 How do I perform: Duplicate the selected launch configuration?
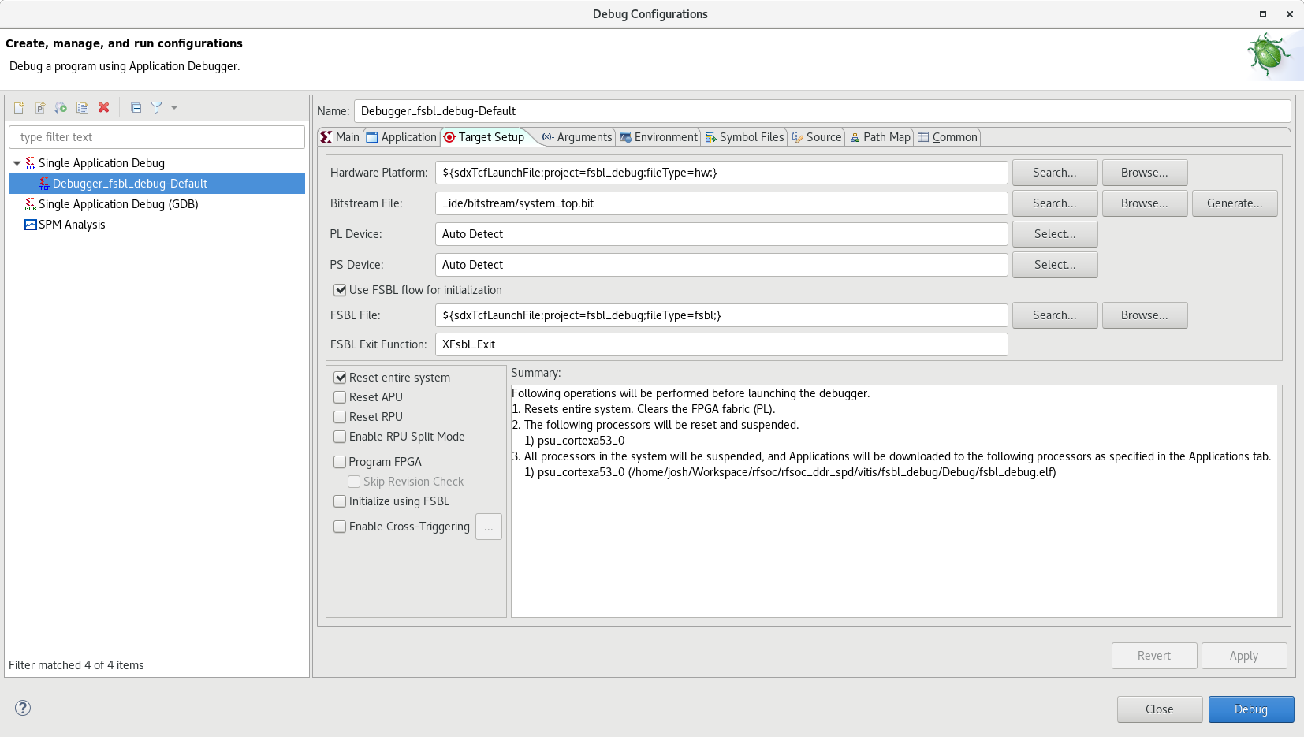point(82,107)
